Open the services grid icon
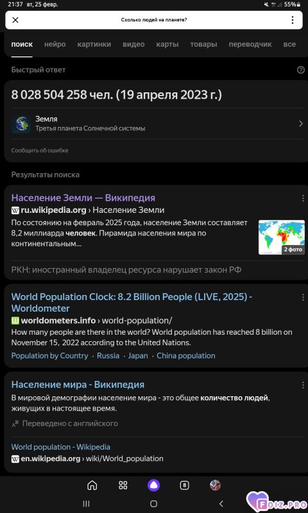The image size is (308, 513). 123,485
